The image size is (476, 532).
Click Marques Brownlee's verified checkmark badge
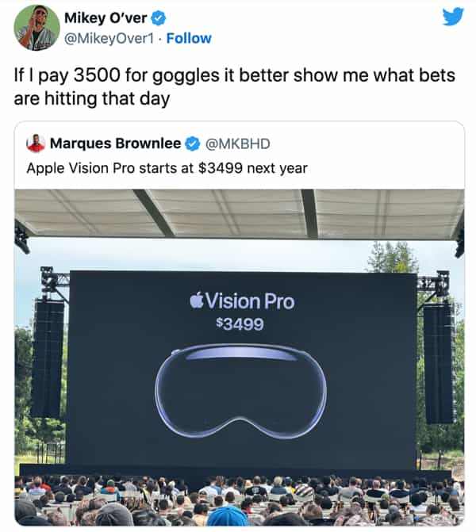192,144
